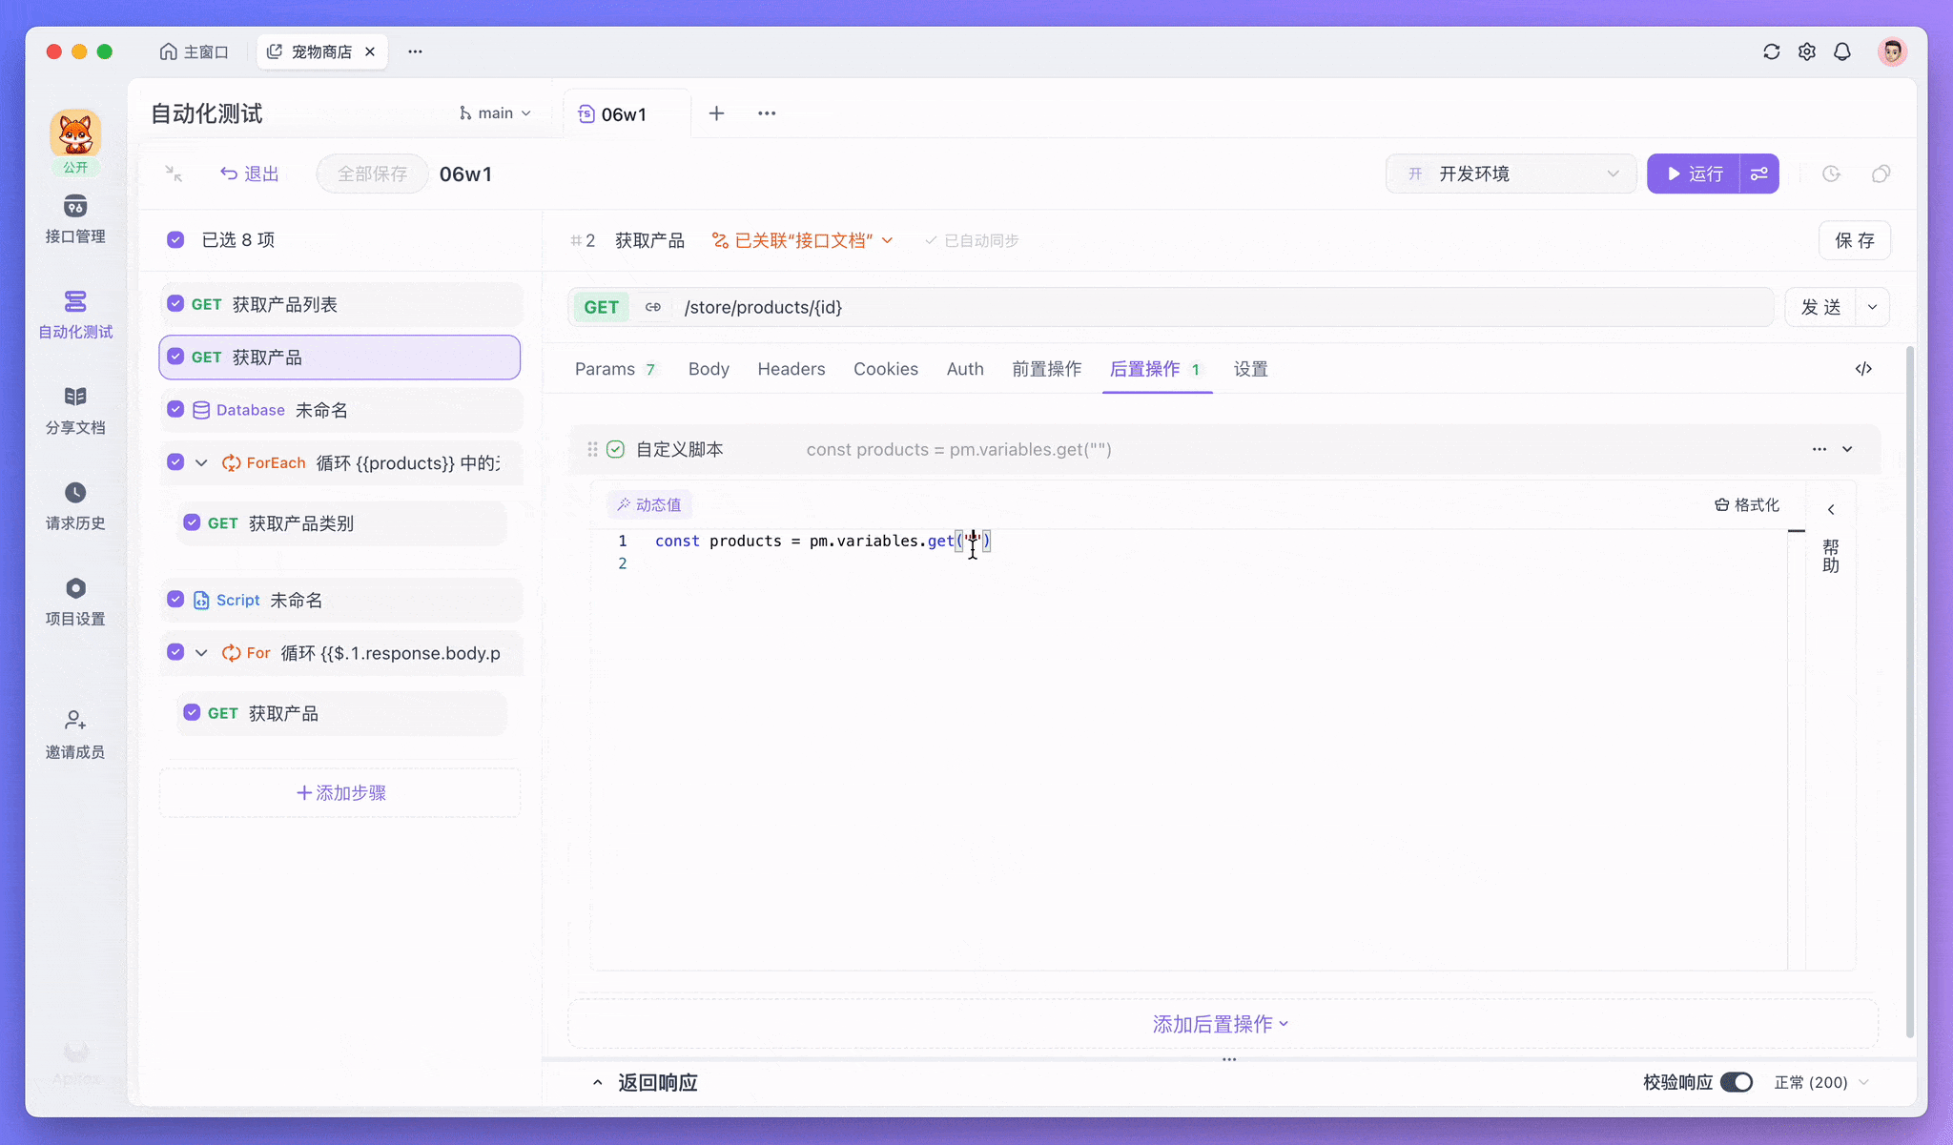Switch to the Headers tab
The image size is (1953, 1145).
coord(791,369)
